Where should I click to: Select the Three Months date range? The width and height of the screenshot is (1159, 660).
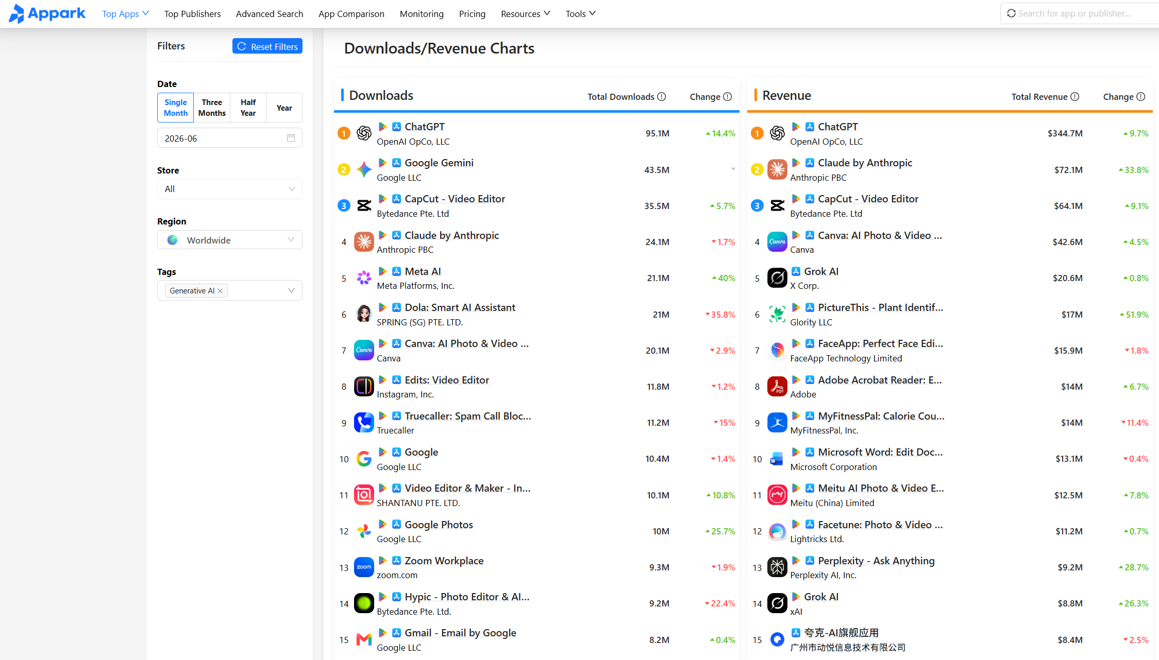point(212,108)
